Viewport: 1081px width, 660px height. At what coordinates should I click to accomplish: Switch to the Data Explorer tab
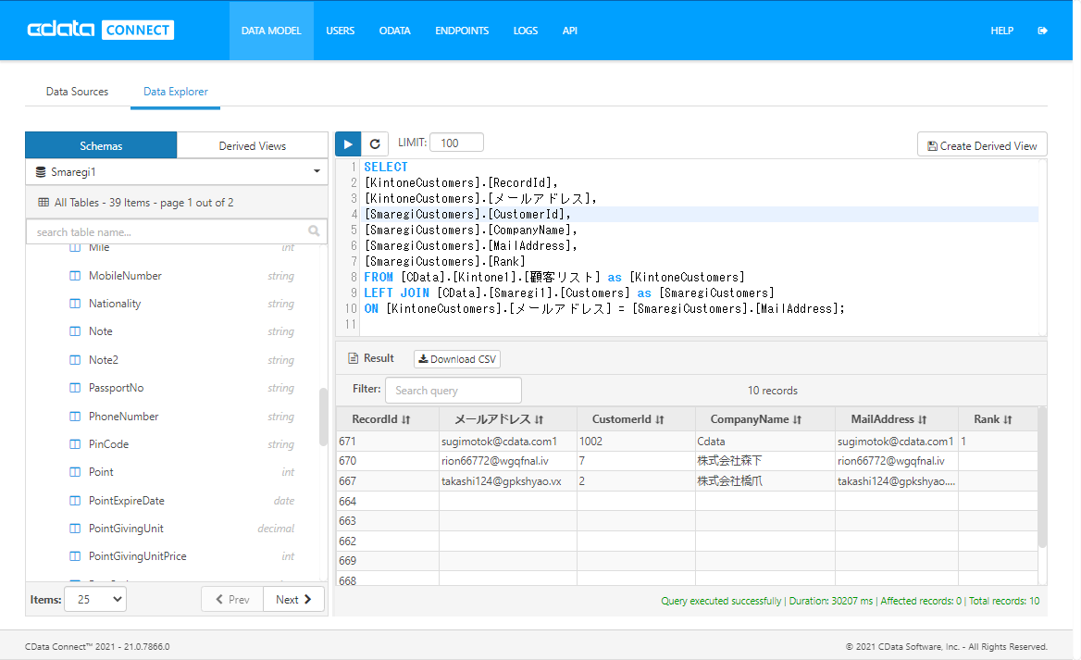pos(175,91)
